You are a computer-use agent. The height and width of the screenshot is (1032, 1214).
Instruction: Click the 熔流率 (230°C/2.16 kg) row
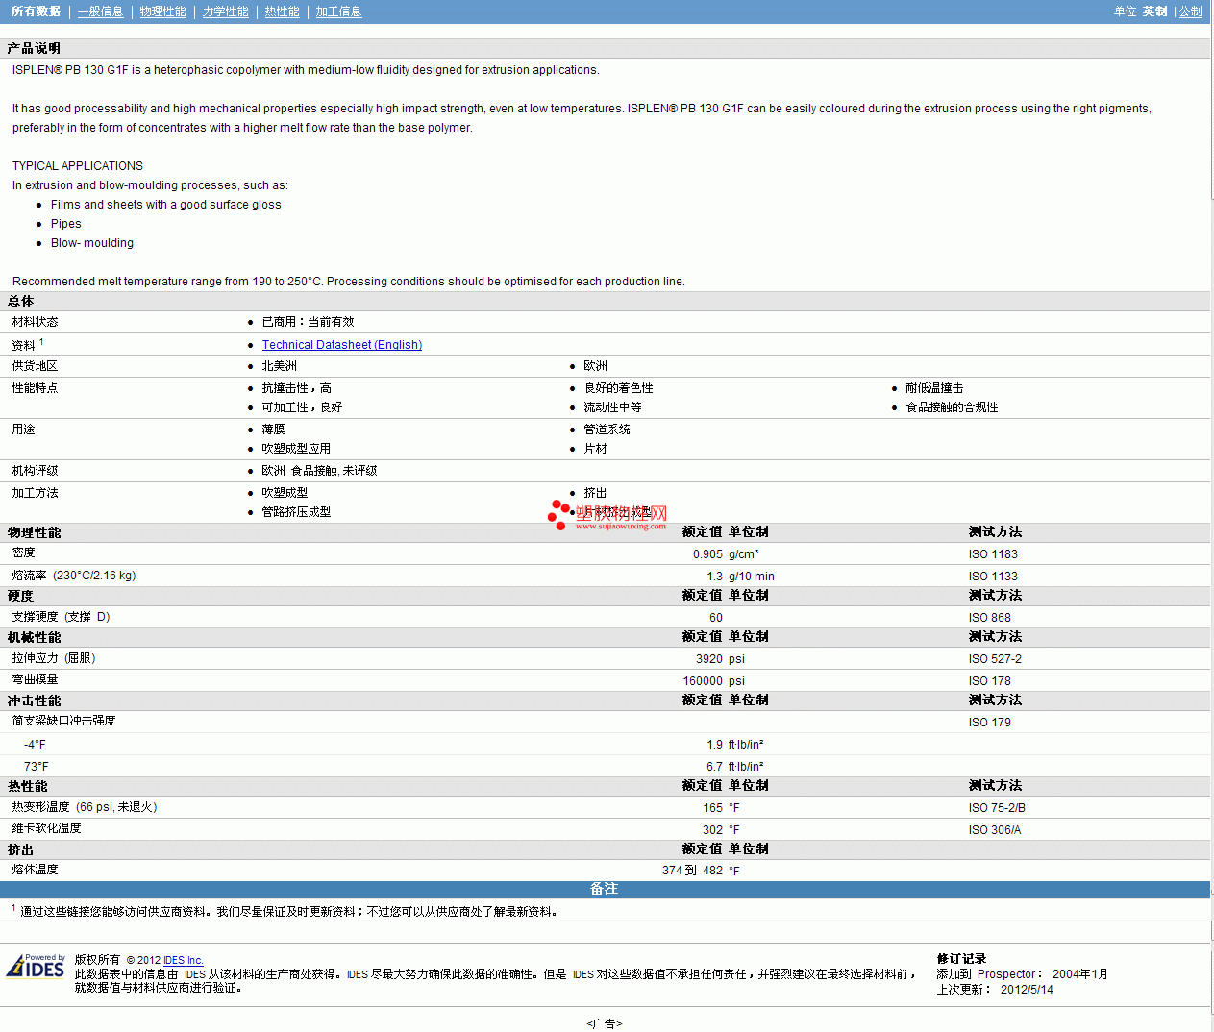[605, 576]
